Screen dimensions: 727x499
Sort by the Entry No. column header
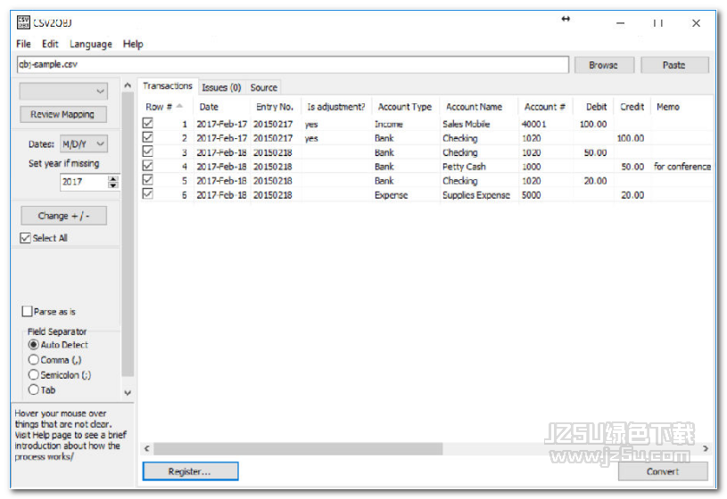275,107
